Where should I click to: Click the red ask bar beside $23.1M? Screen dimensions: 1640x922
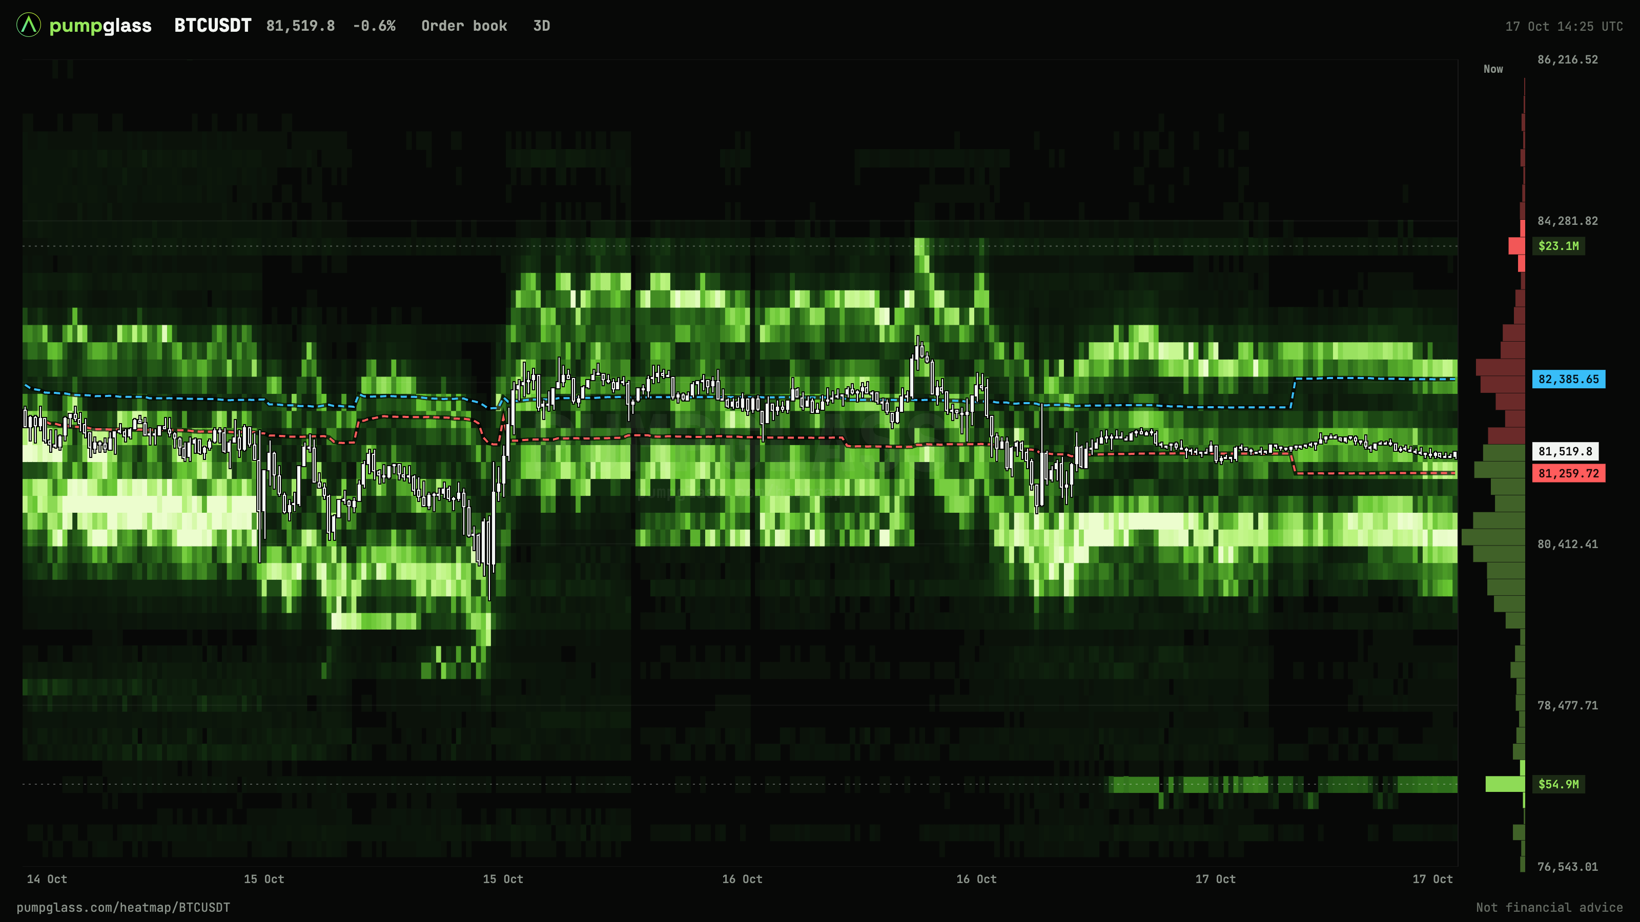pos(1516,246)
